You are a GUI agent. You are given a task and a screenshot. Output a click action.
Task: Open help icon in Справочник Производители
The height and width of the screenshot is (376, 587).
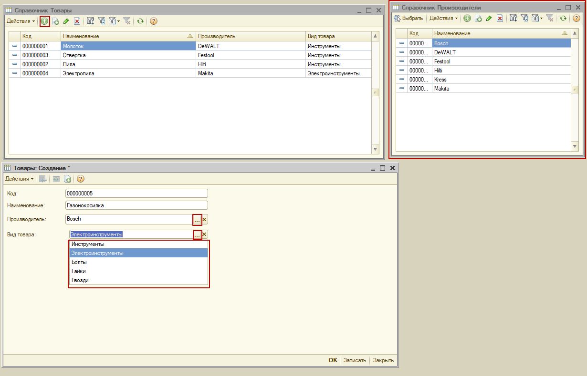(576, 18)
